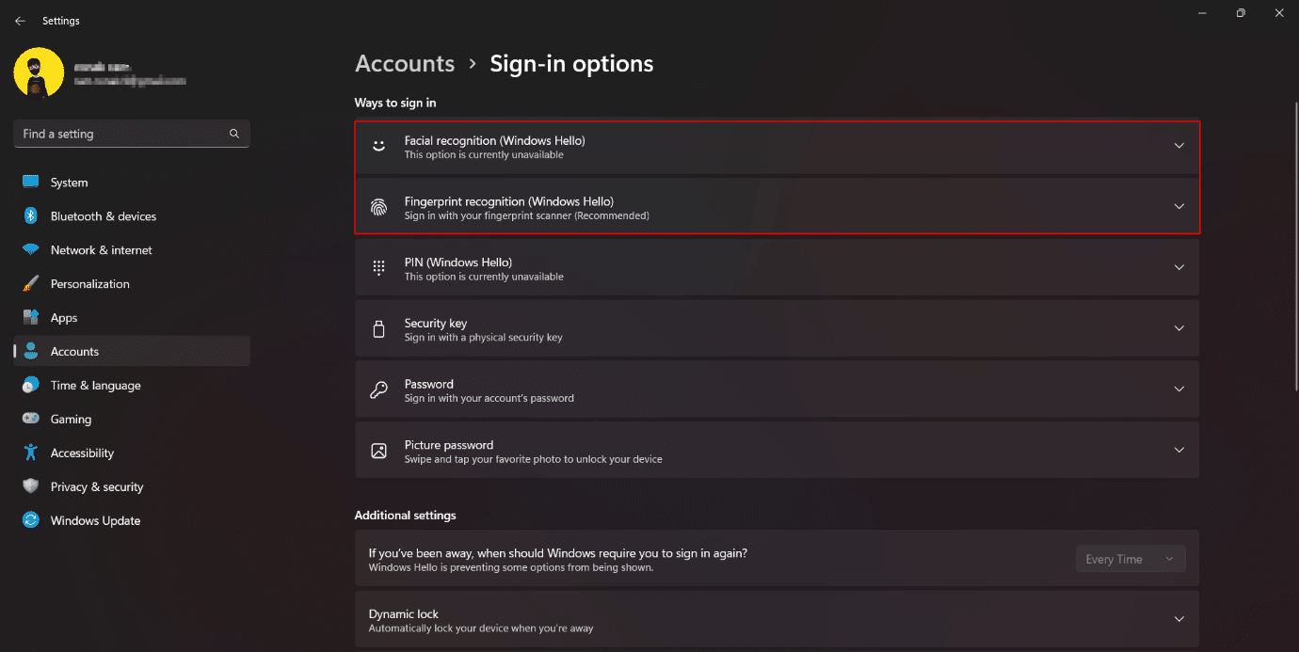Viewport: 1299px width, 652px height.
Task: Click the back arrow icon in Settings
Action: tap(20, 21)
